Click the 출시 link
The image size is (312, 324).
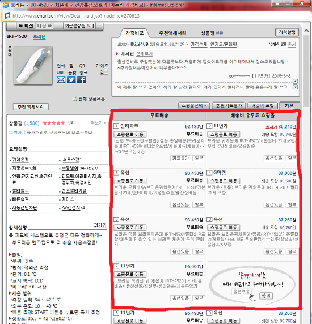click(292, 44)
